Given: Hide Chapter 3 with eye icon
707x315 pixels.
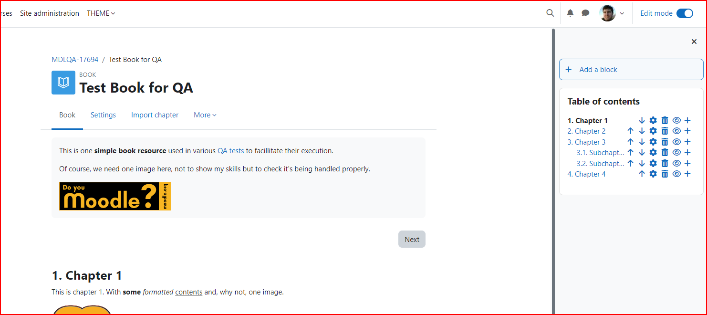Looking at the screenshot, I should [676, 142].
